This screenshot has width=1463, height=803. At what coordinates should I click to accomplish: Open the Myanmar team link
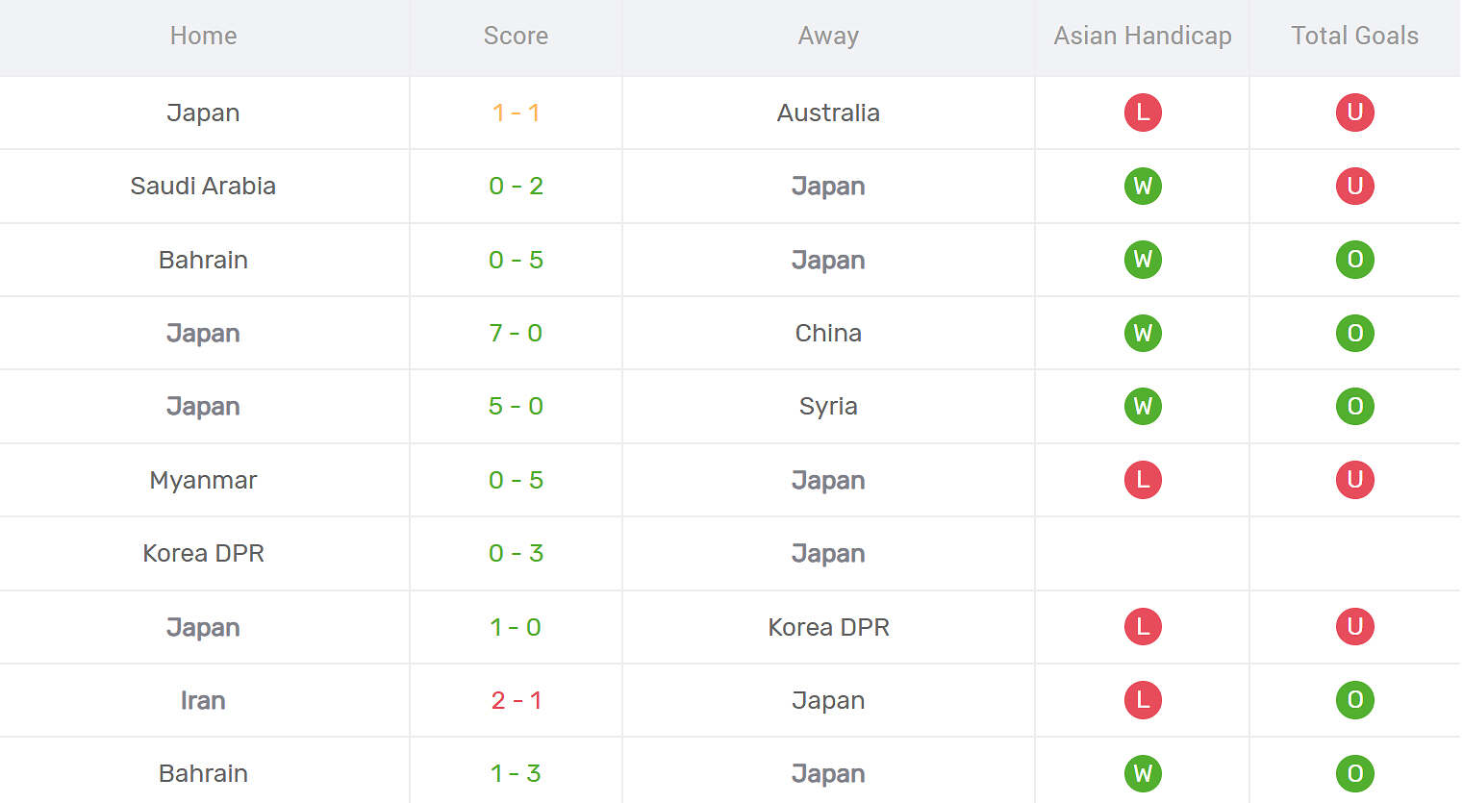tap(203, 480)
